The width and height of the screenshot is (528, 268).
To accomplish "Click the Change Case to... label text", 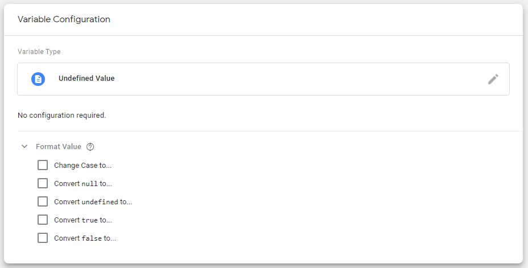I will [x=83, y=166].
